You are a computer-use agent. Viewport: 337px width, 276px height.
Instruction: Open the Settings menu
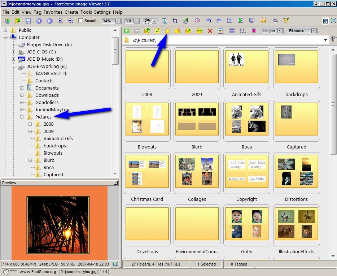[102, 12]
